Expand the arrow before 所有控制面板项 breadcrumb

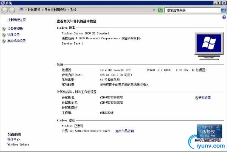(x=42, y=10)
